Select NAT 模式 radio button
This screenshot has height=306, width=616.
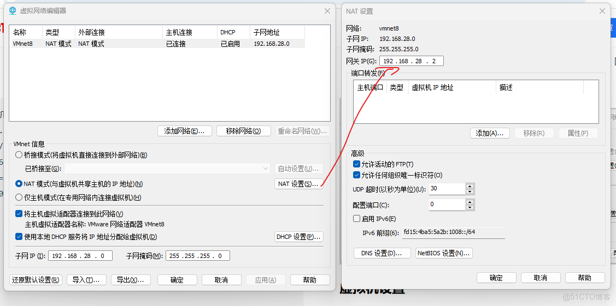click(19, 183)
